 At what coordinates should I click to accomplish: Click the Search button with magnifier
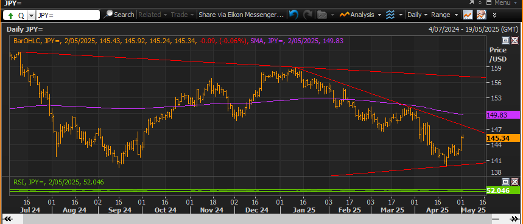pos(119,15)
